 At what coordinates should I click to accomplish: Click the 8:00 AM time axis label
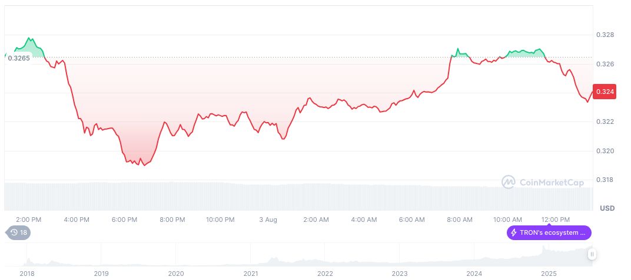point(460,220)
